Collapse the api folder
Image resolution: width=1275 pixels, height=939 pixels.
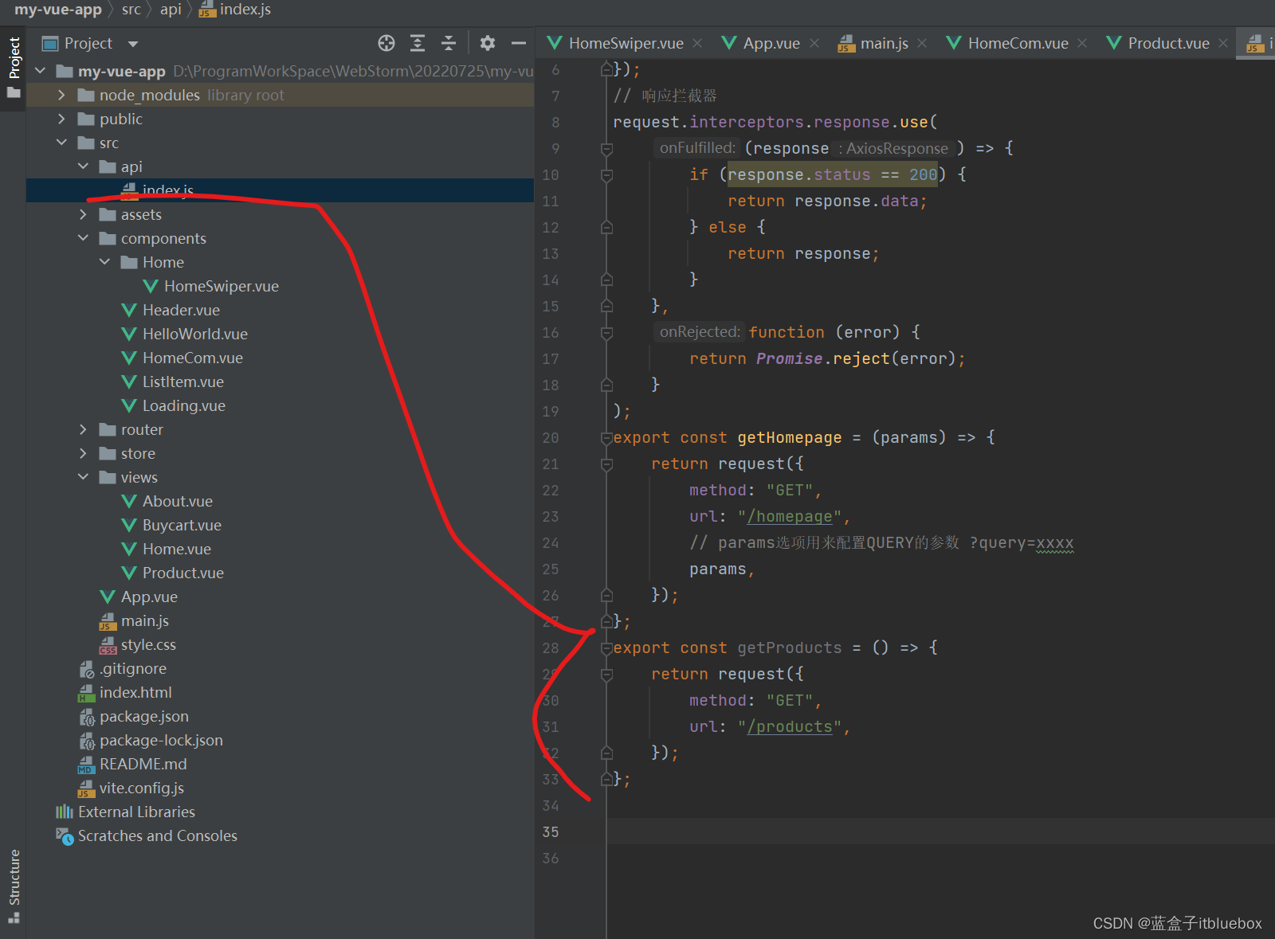[x=84, y=166]
